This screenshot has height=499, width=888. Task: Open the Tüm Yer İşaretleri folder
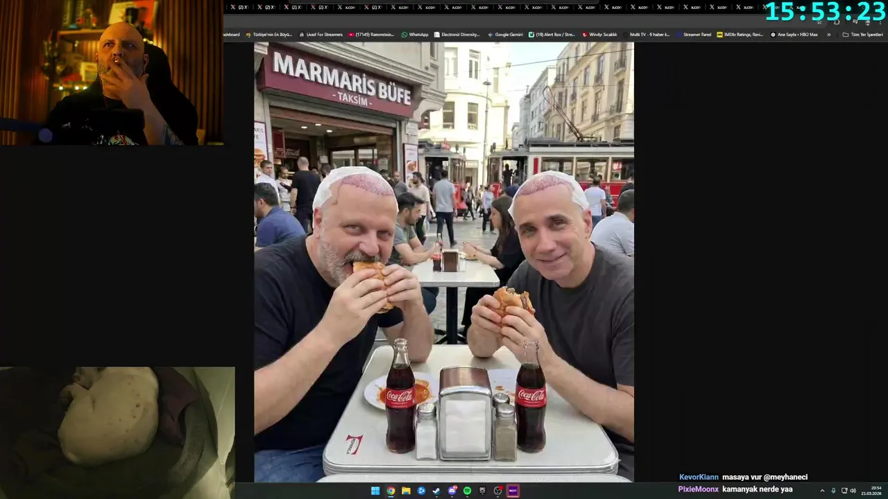(862, 34)
